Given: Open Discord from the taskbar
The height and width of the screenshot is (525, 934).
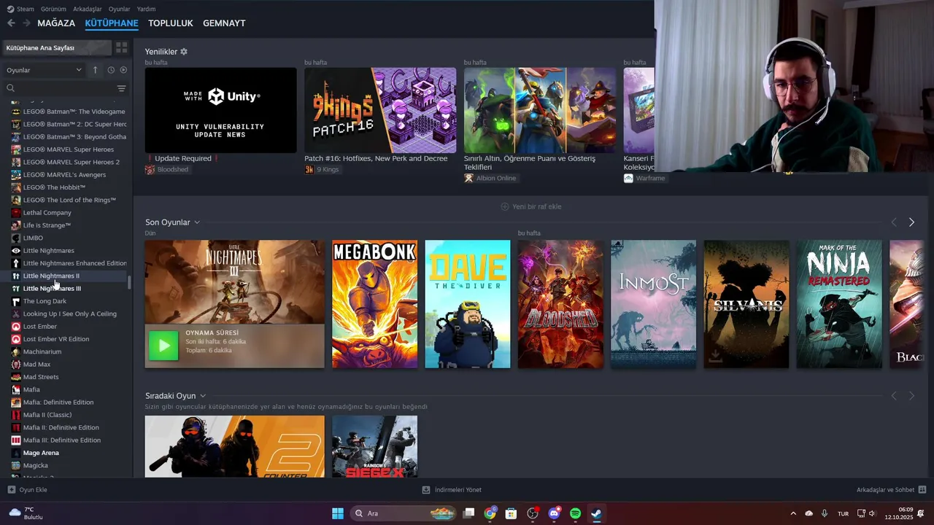Looking at the screenshot, I should (554, 513).
